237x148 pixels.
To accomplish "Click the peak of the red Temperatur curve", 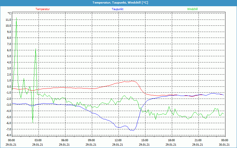I will (132, 81).
